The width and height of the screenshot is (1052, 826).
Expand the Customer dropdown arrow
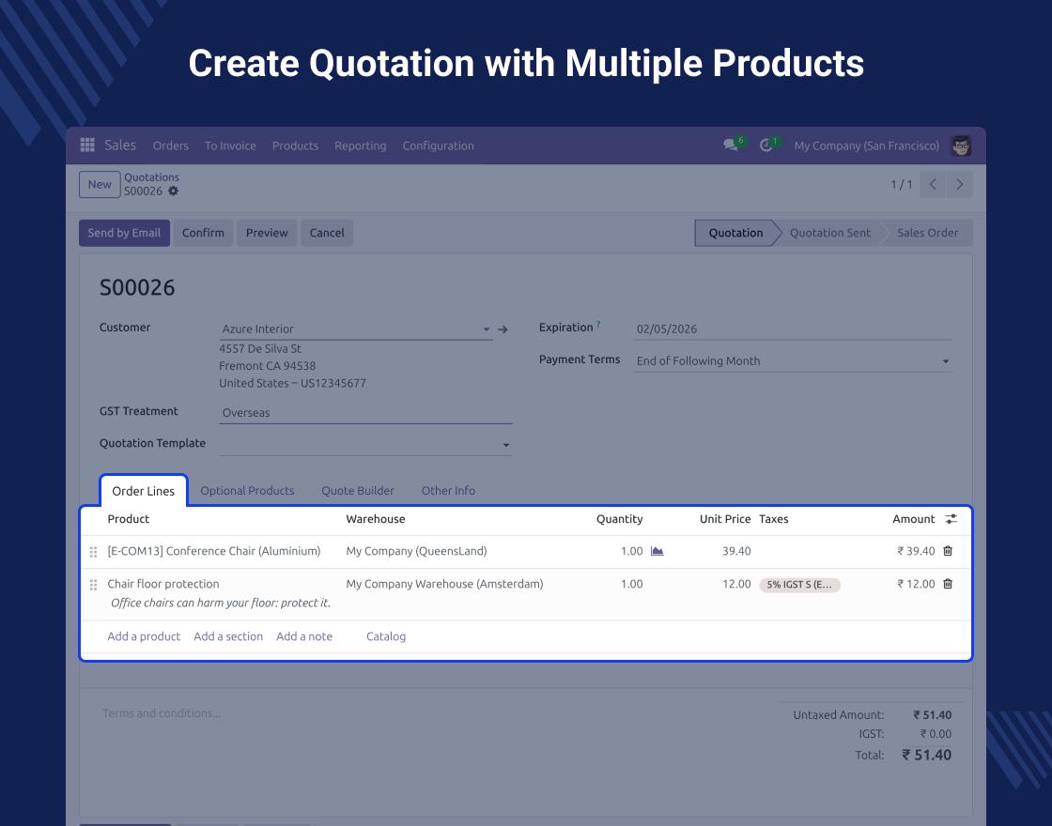click(x=487, y=329)
